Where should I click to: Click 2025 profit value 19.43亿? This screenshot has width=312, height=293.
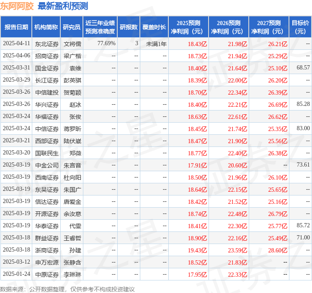(197, 250)
